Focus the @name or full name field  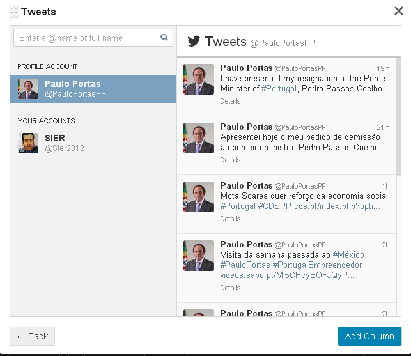pyautogui.click(x=93, y=38)
